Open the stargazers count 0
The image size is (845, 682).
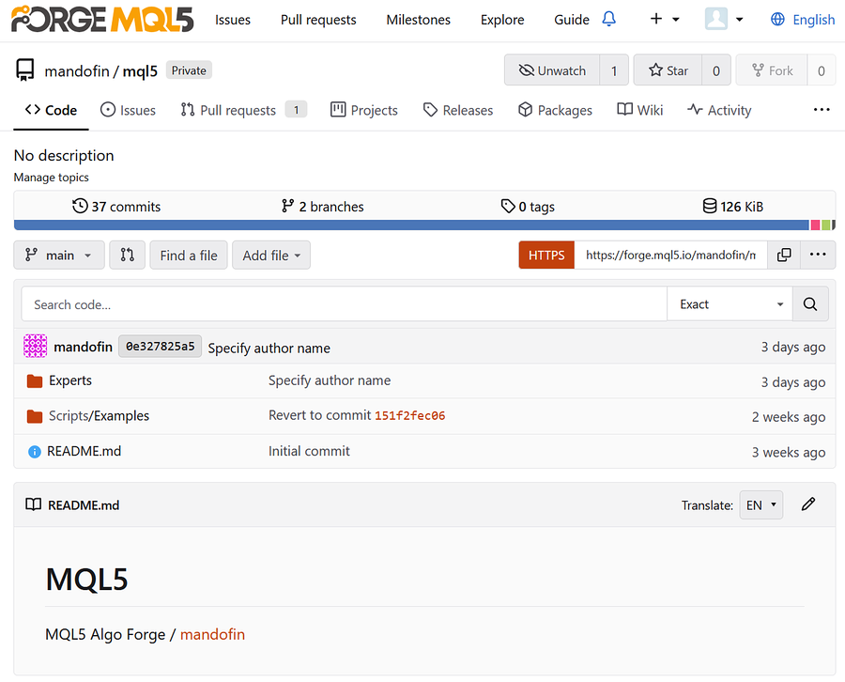[716, 70]
